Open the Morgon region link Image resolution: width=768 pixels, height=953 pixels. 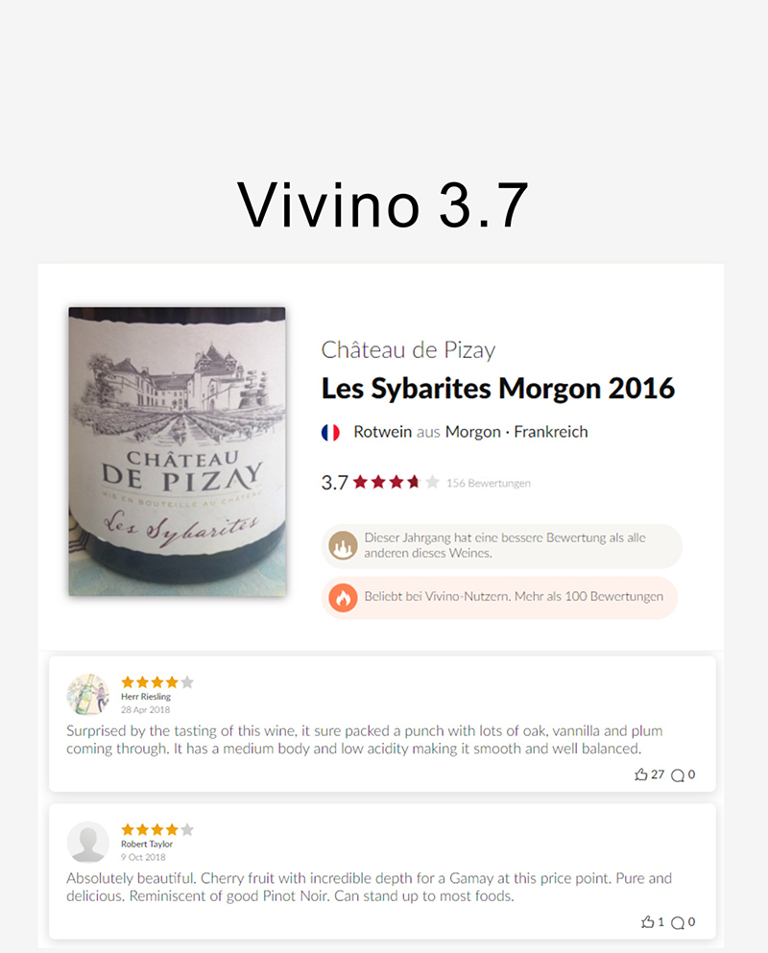pos(472,432)
